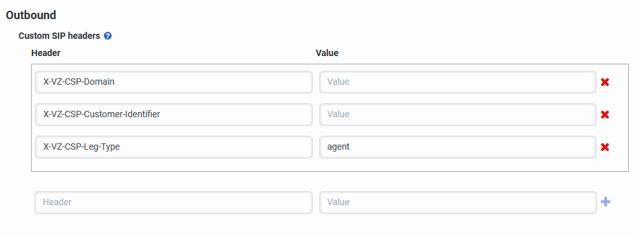The height and width of the screenshot is (237, 634).
Task: Open help icon beside Custom SIP headers
Action: tap(108, 36)
